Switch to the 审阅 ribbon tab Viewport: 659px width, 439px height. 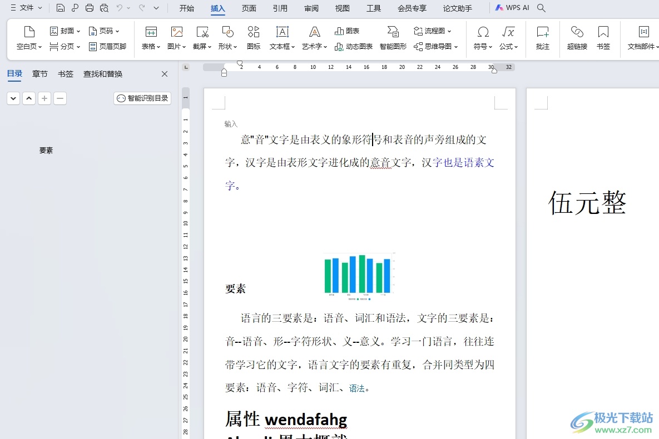pos(311,8)
